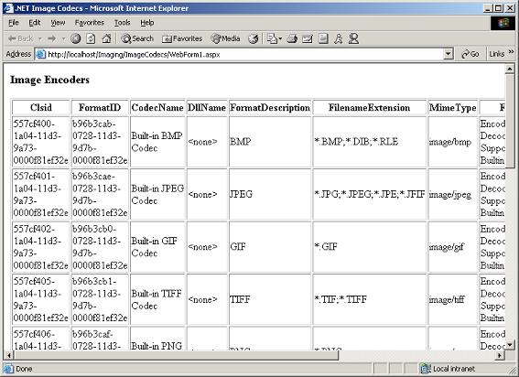Click the standing figure Messenger icon
This screenshot has width=519, height=377.
point(339,38)
